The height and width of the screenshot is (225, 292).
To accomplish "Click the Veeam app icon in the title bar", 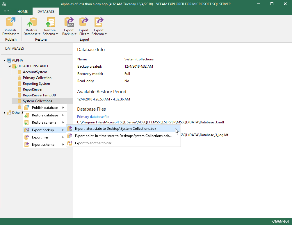I will coord(4,4).
